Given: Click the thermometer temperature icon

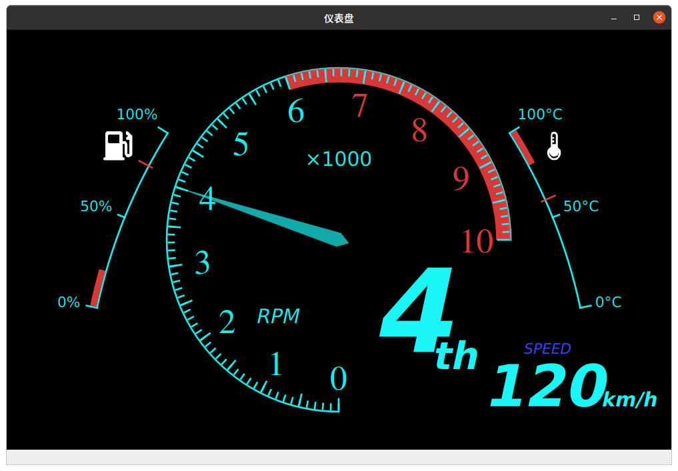Looking at the screenshot, I should point(554,146).
